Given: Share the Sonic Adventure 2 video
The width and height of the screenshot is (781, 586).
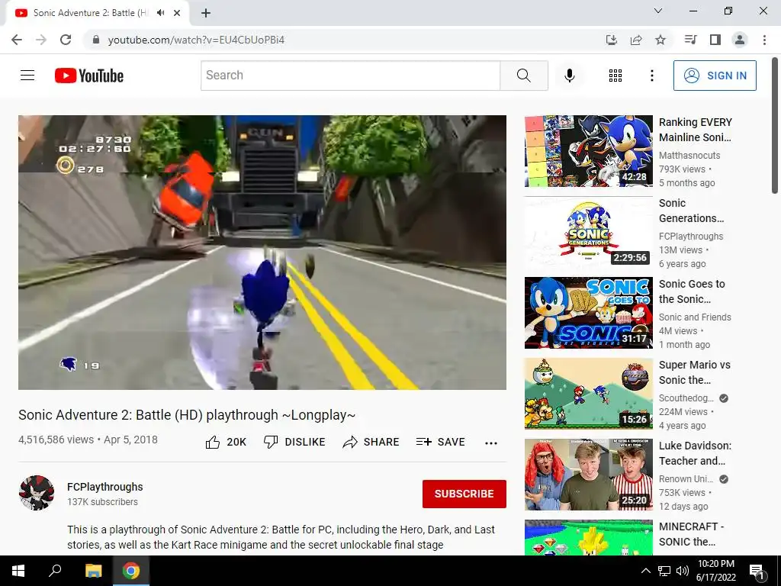Looking at the screenshot, I should 371,442.
